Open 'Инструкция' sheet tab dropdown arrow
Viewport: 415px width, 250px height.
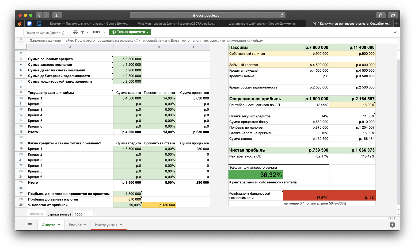121,225
